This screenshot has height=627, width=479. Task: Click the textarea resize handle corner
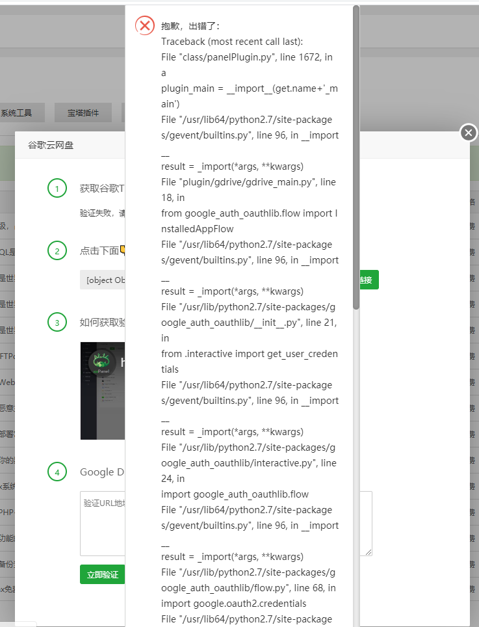[369, 552]
